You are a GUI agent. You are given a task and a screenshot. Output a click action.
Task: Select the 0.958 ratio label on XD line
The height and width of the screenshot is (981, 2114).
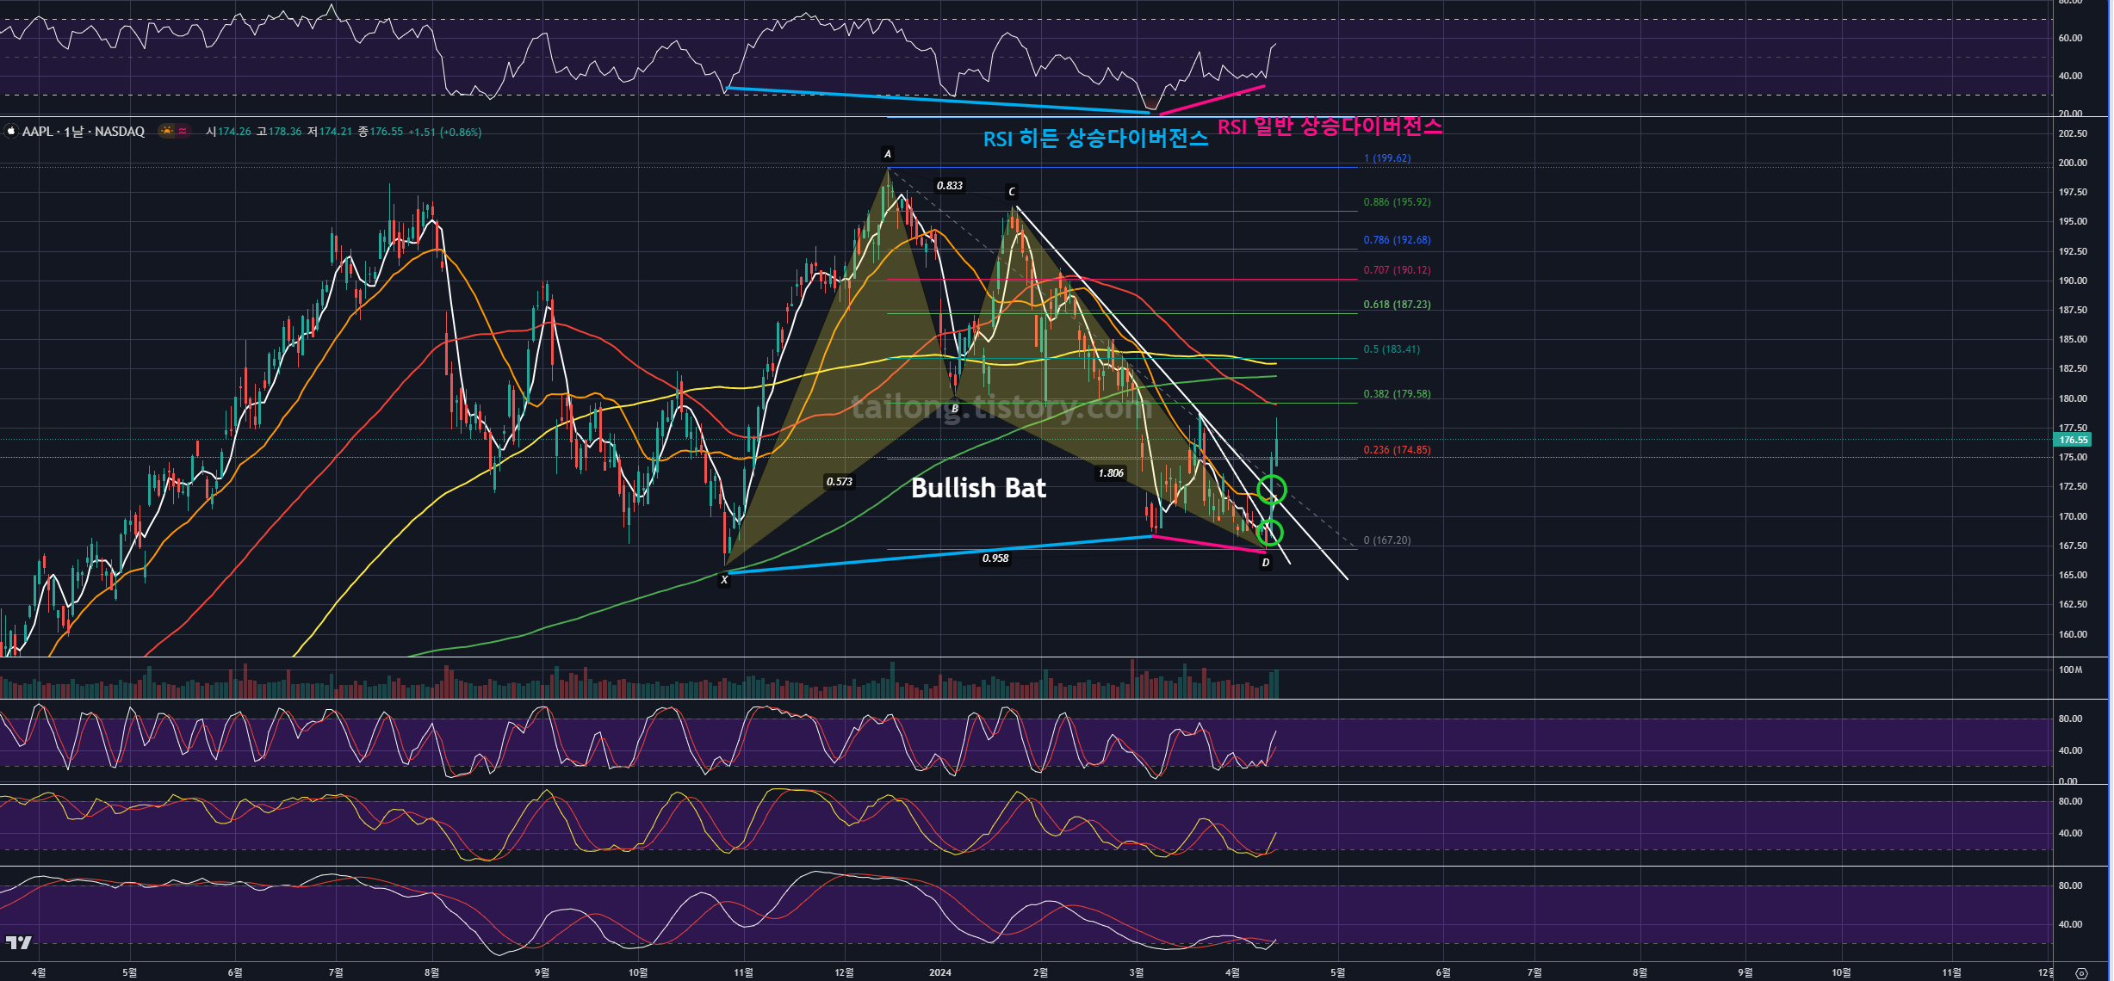(x=995, y=558)
